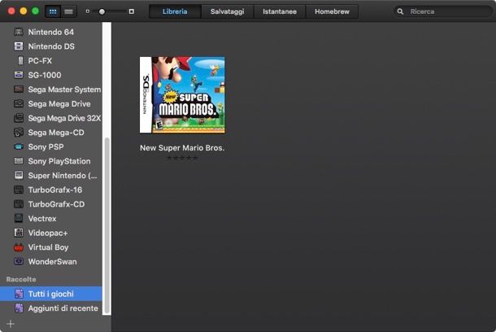Open the Istantanee tab
496x332 pixels.
coord(280,11)
